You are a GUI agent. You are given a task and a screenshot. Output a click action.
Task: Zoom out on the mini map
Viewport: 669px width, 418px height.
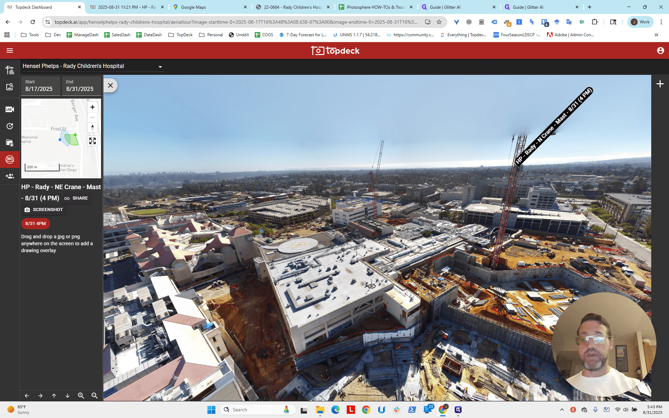point(92,117)
